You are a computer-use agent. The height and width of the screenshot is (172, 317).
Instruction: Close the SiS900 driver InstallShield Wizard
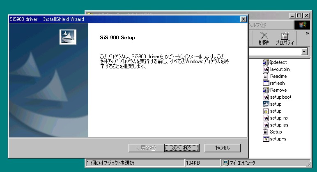(x=243, y=19)
